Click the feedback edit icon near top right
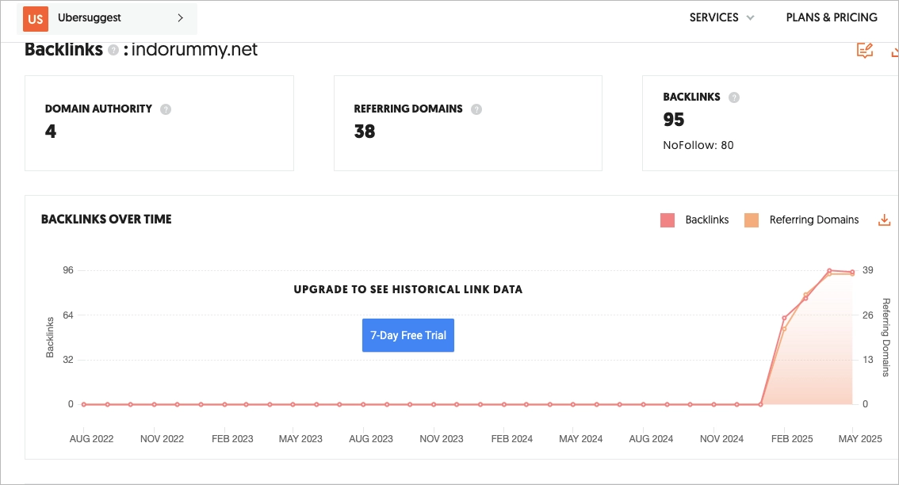The width and height of the screenshot is (899, 485). [865, 49]
